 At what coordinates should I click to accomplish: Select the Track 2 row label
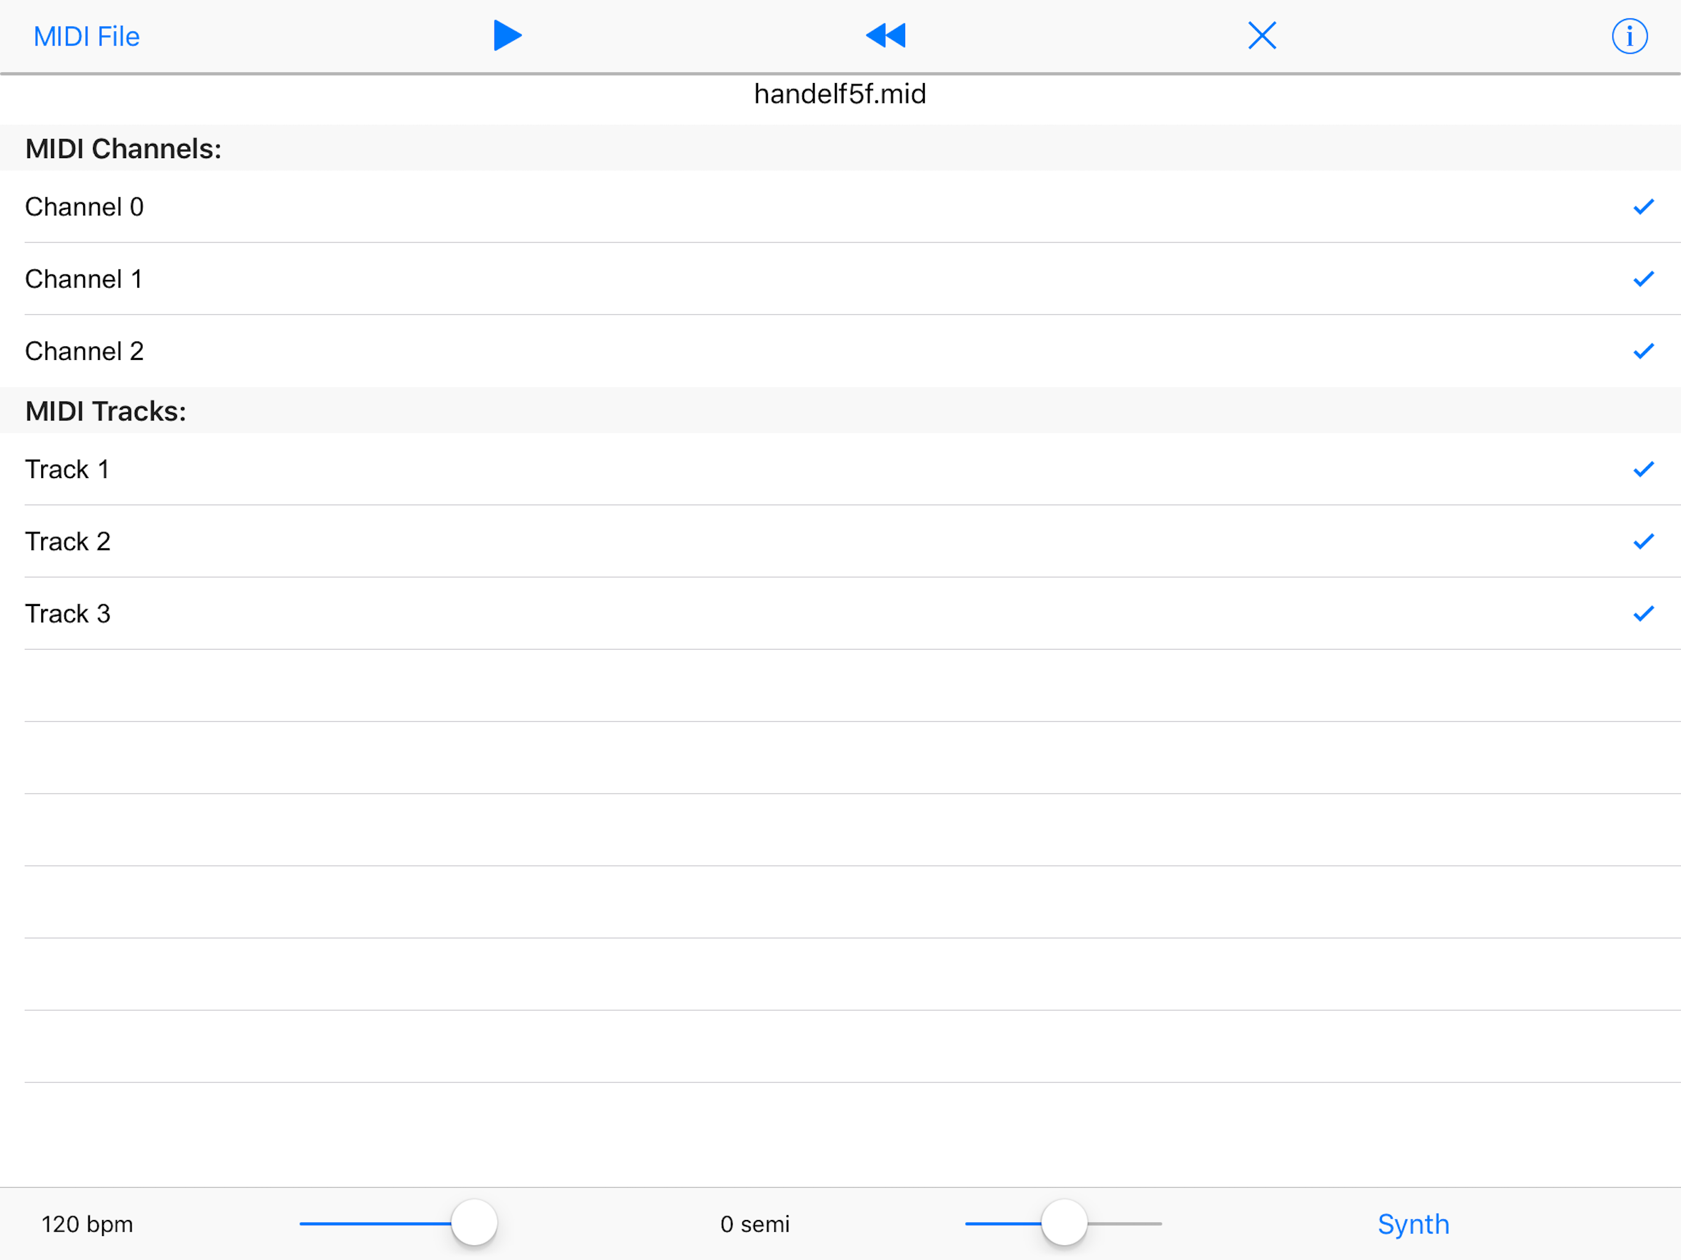coord(68,541)
